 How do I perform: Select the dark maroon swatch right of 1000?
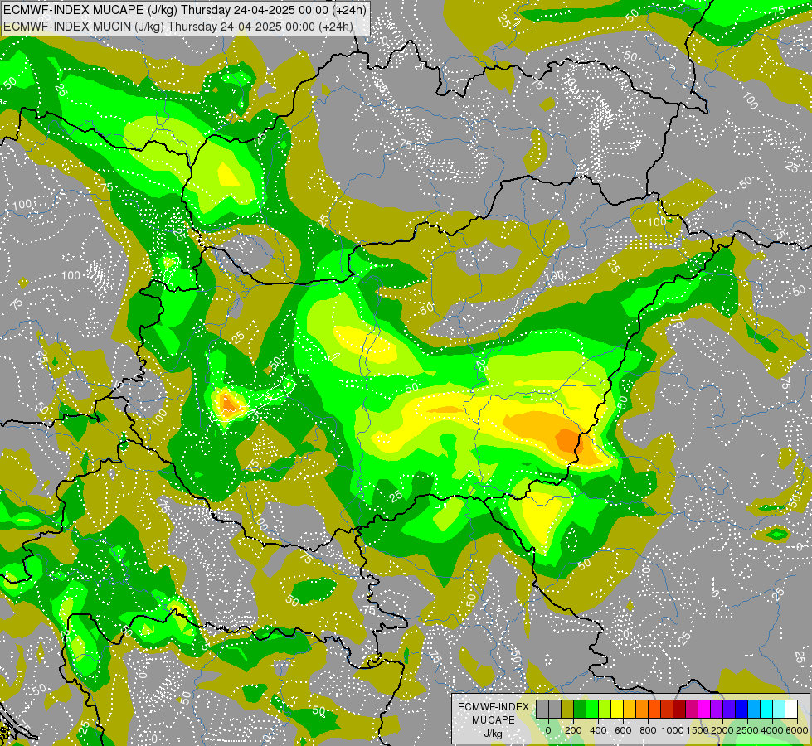point(679,709)
